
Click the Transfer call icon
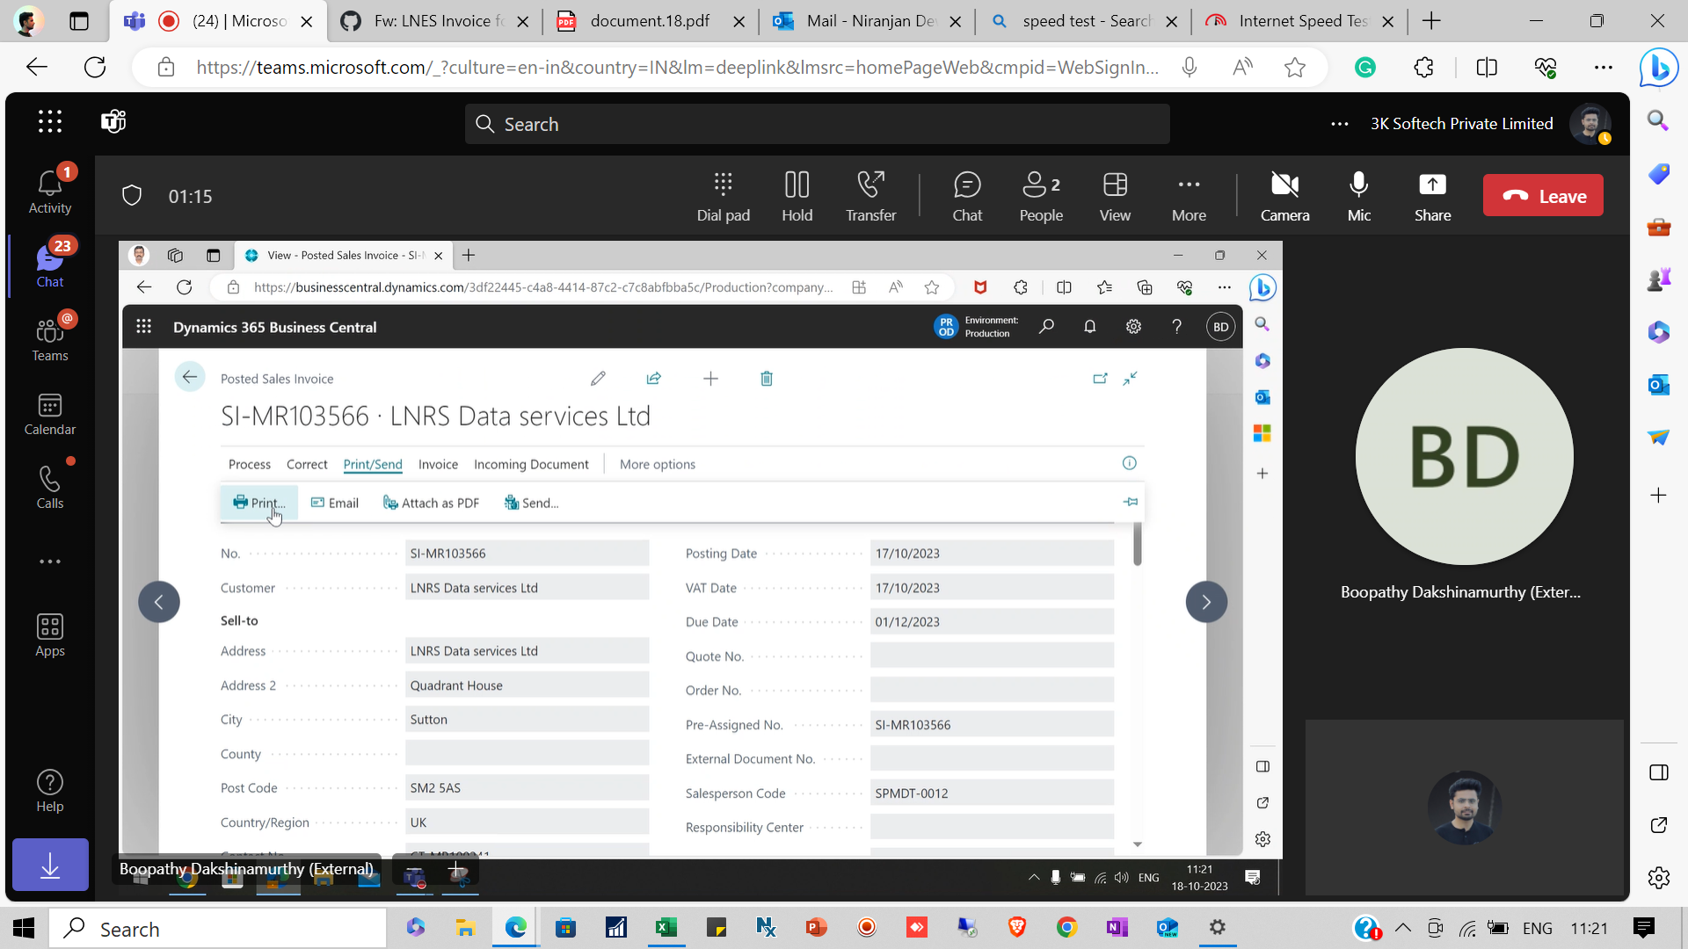pos(870,195)
